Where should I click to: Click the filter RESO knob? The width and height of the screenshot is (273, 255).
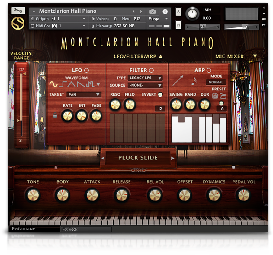[x=115, y=105]
